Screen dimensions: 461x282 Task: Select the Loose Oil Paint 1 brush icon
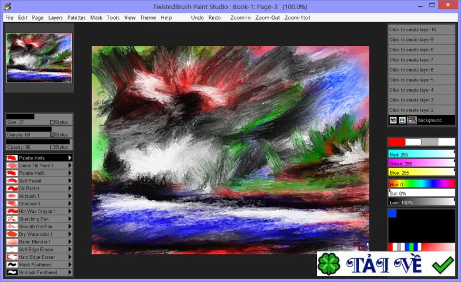(x=12, y=166)
